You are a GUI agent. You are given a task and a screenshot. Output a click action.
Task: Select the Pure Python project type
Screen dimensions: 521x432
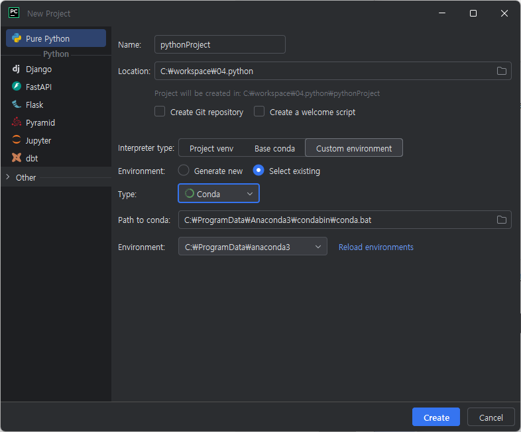pyautogui.click(x=56, y=38)
